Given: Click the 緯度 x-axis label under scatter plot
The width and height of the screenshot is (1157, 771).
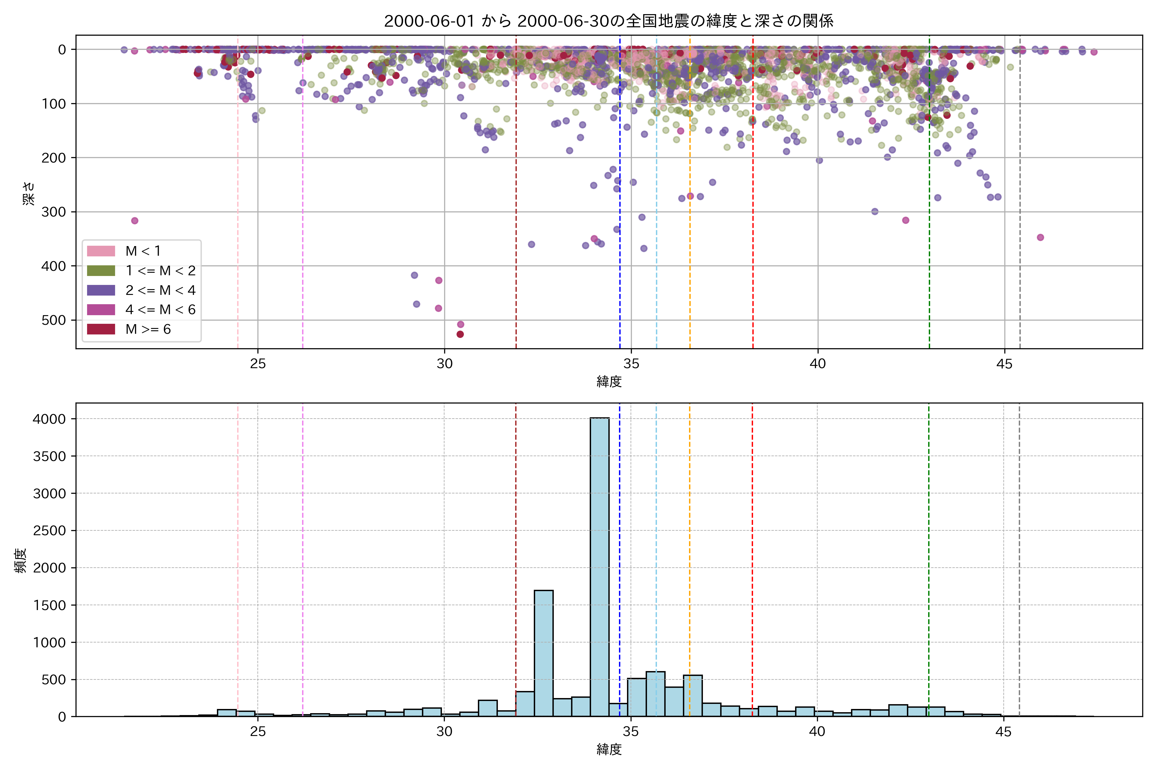Looking at the screenshot, I should tap(609, 382).
